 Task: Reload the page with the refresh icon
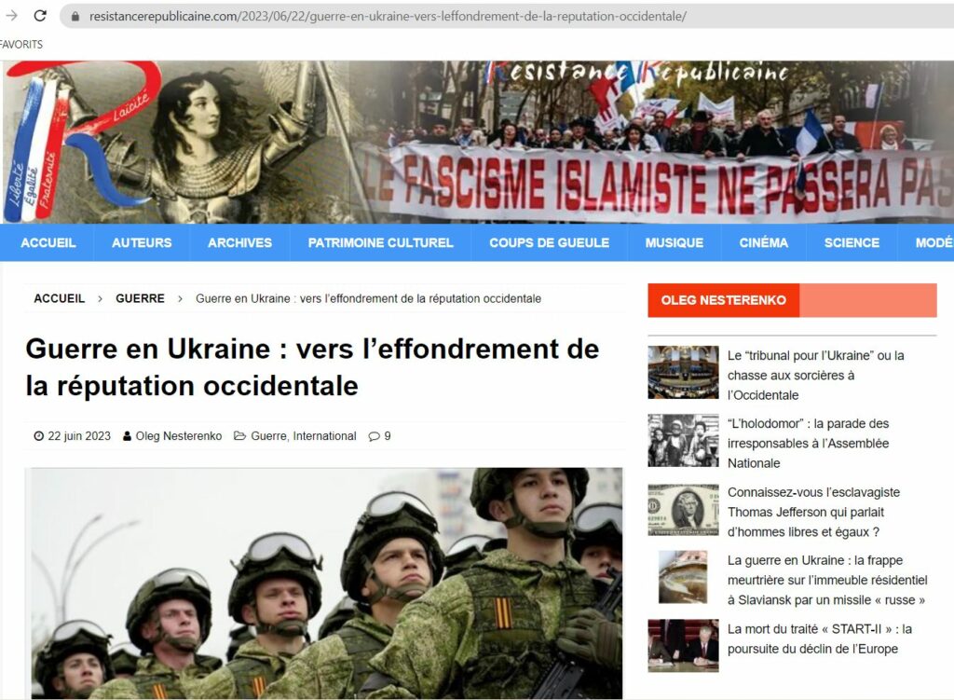coord(40,16)
